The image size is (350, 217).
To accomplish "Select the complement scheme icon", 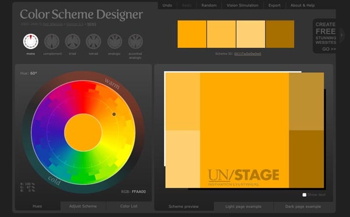I will pos(52,41).
